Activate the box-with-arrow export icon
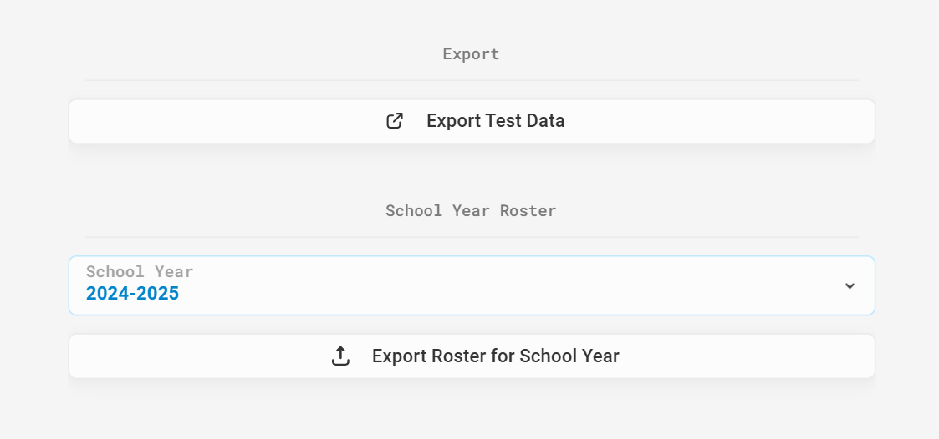939x439 pixels. tap(395, 121)
